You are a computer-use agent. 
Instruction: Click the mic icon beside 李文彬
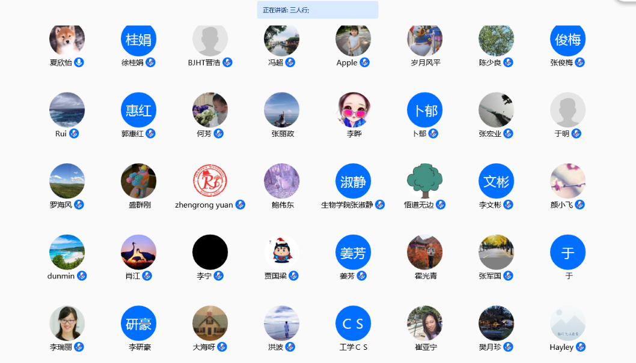point(509,205)
